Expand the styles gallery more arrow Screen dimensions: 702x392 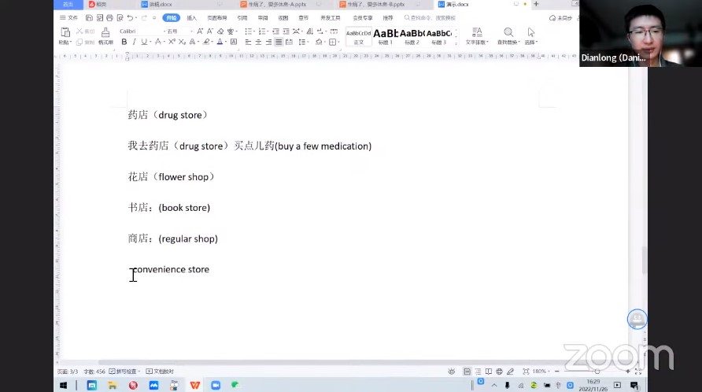[456, 43]
